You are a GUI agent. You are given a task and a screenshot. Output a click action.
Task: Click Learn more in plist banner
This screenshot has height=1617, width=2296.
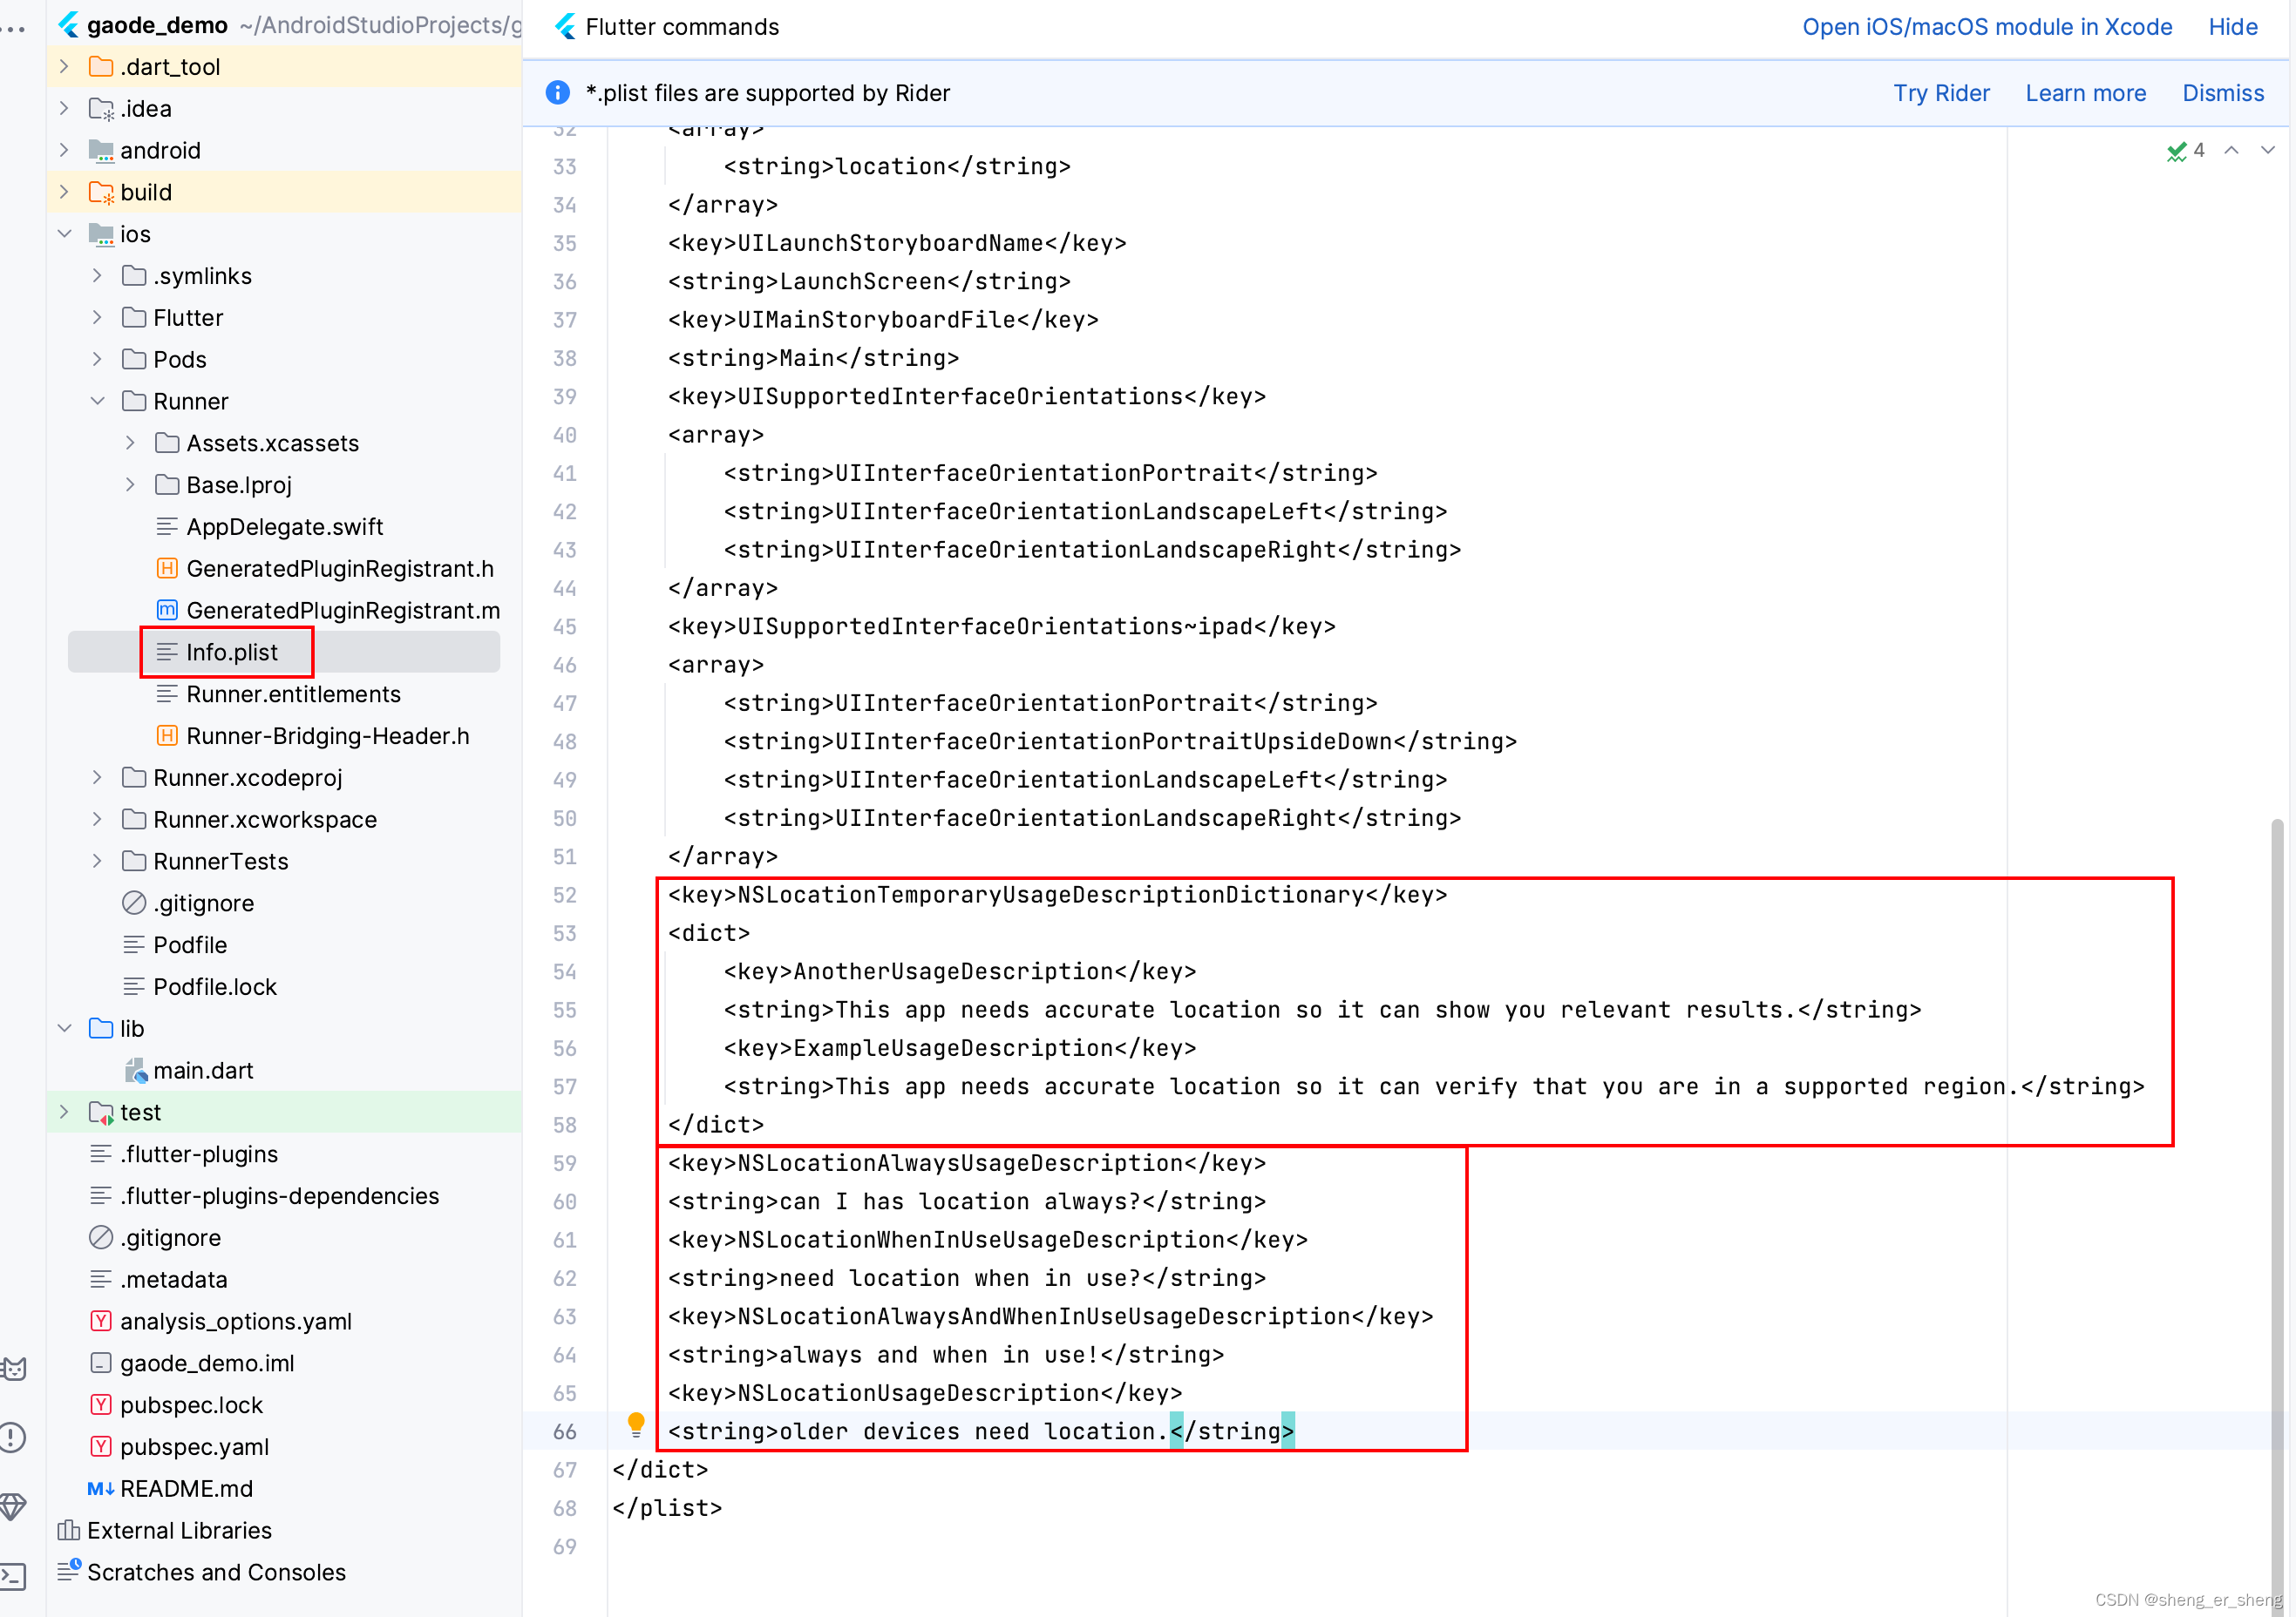(2085, 93)
